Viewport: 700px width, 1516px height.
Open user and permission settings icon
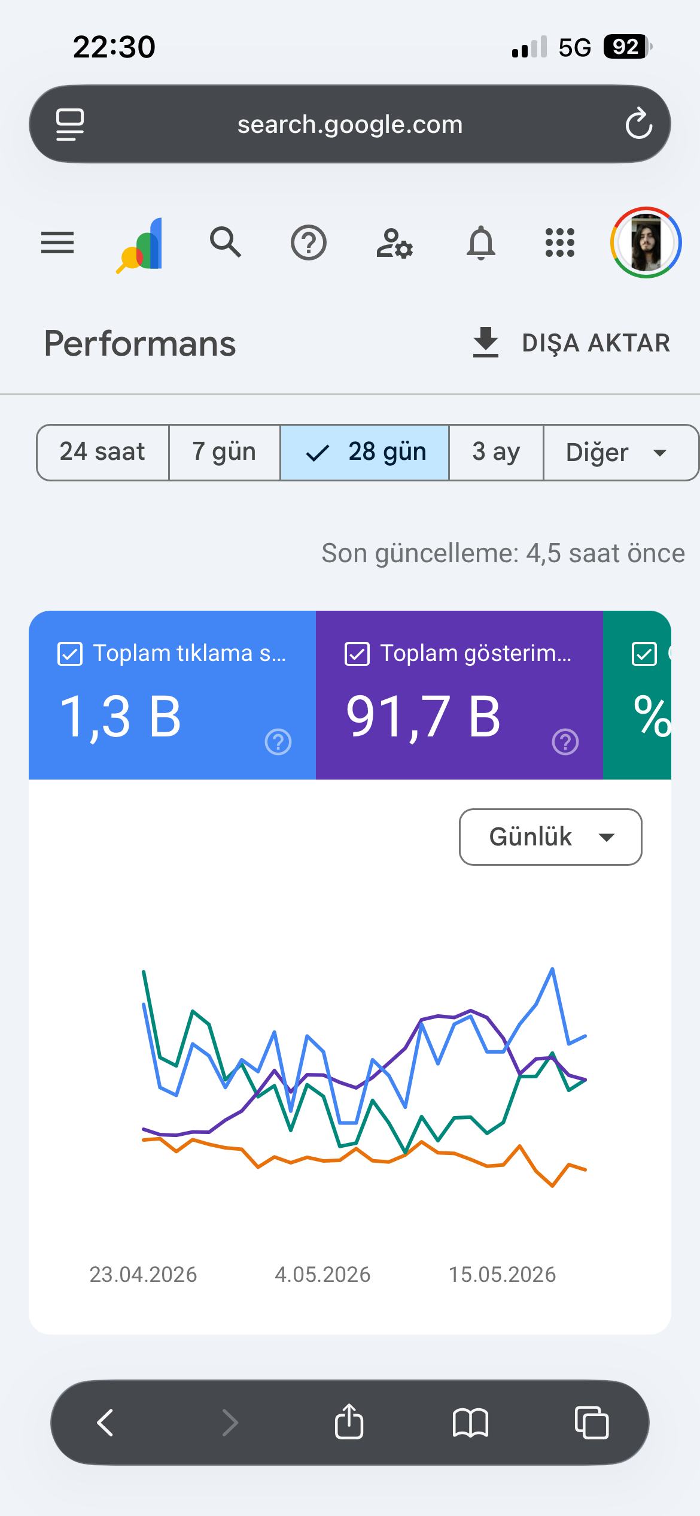(x=395, y=243)
